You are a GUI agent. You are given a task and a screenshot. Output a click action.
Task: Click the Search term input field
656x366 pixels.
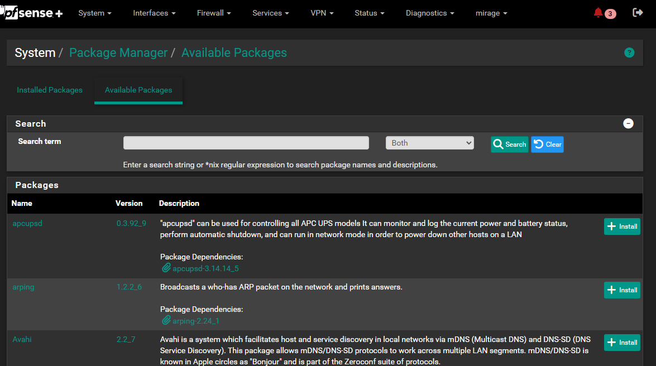click(x=246, y=143)
